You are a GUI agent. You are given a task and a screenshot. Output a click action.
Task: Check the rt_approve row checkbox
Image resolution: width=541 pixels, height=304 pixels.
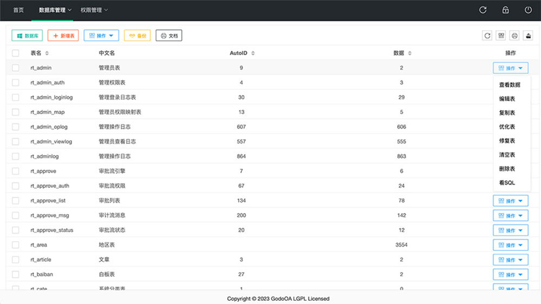click(16, 171)
